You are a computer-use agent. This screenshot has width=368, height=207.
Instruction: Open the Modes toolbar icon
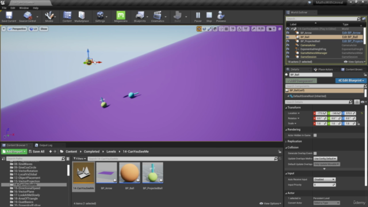[x=49, y=17]
